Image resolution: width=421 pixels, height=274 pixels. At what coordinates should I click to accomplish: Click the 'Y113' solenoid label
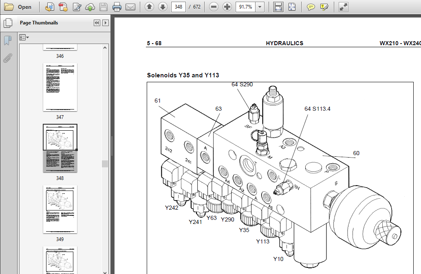262,241
